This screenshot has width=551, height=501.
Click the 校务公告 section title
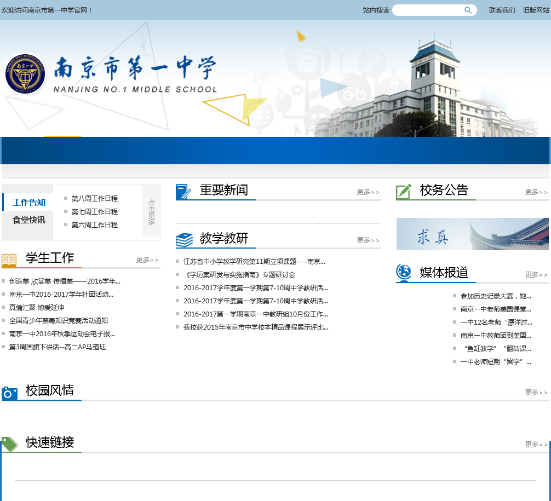(x=444, y=190)
